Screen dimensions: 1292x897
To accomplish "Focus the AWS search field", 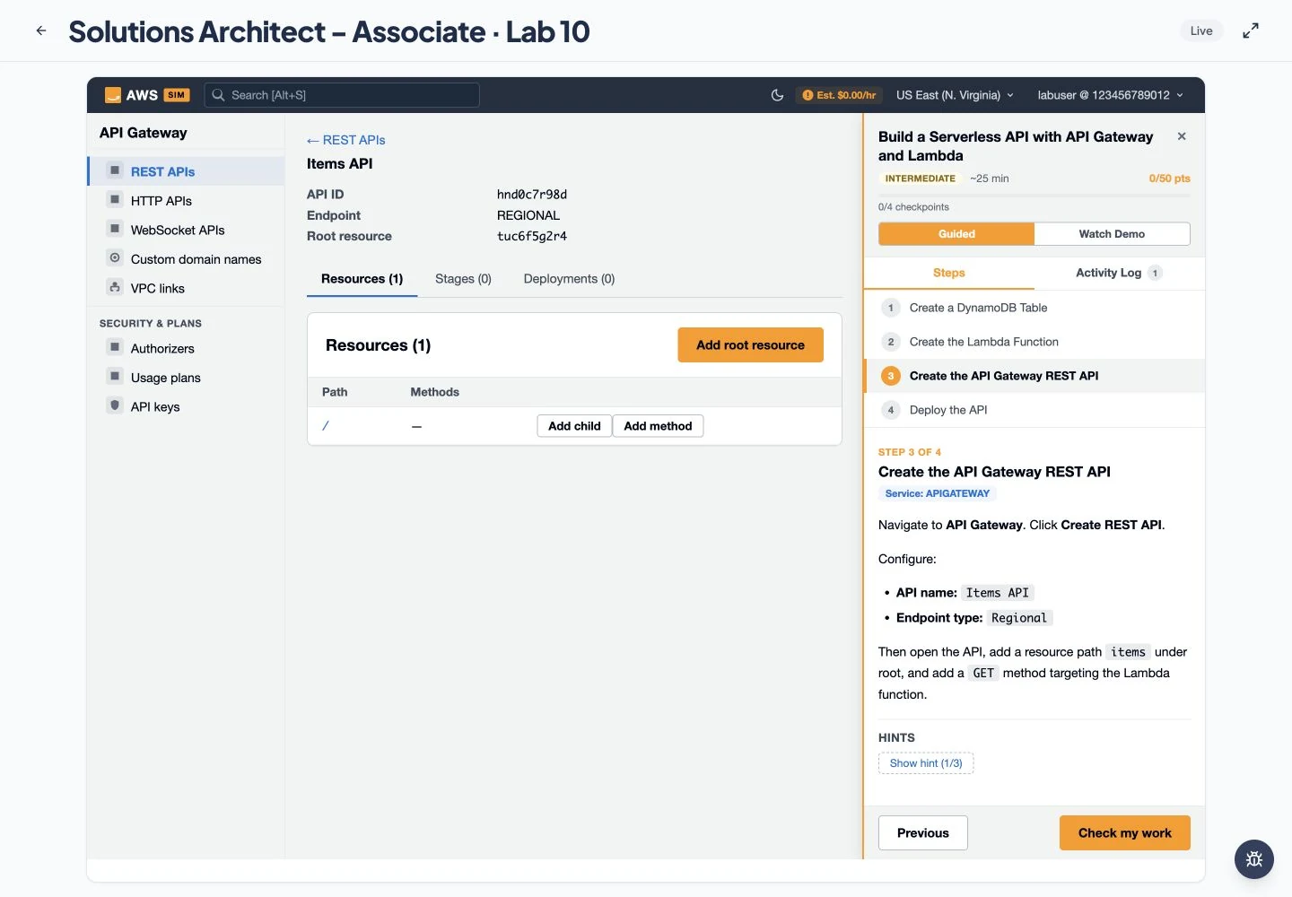I will 342,95.
